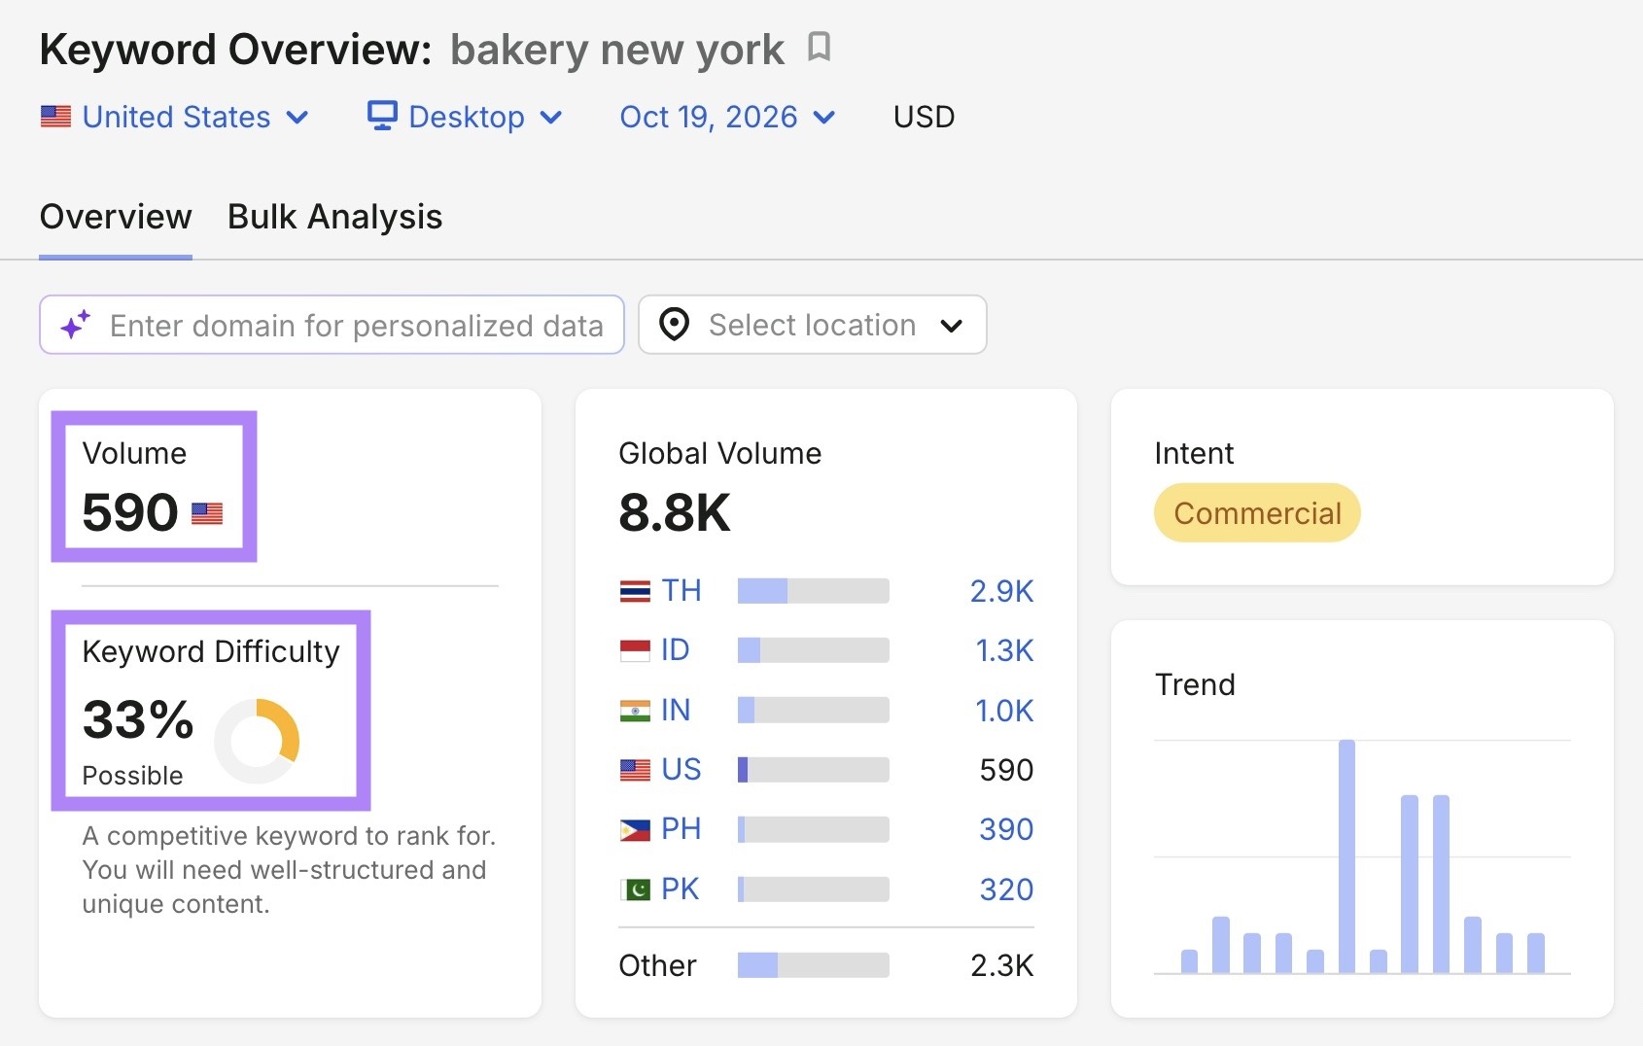This screenshot has width=1643, height=1046.
Task: Switch to the Overview tab
Action: pos(116,217)
